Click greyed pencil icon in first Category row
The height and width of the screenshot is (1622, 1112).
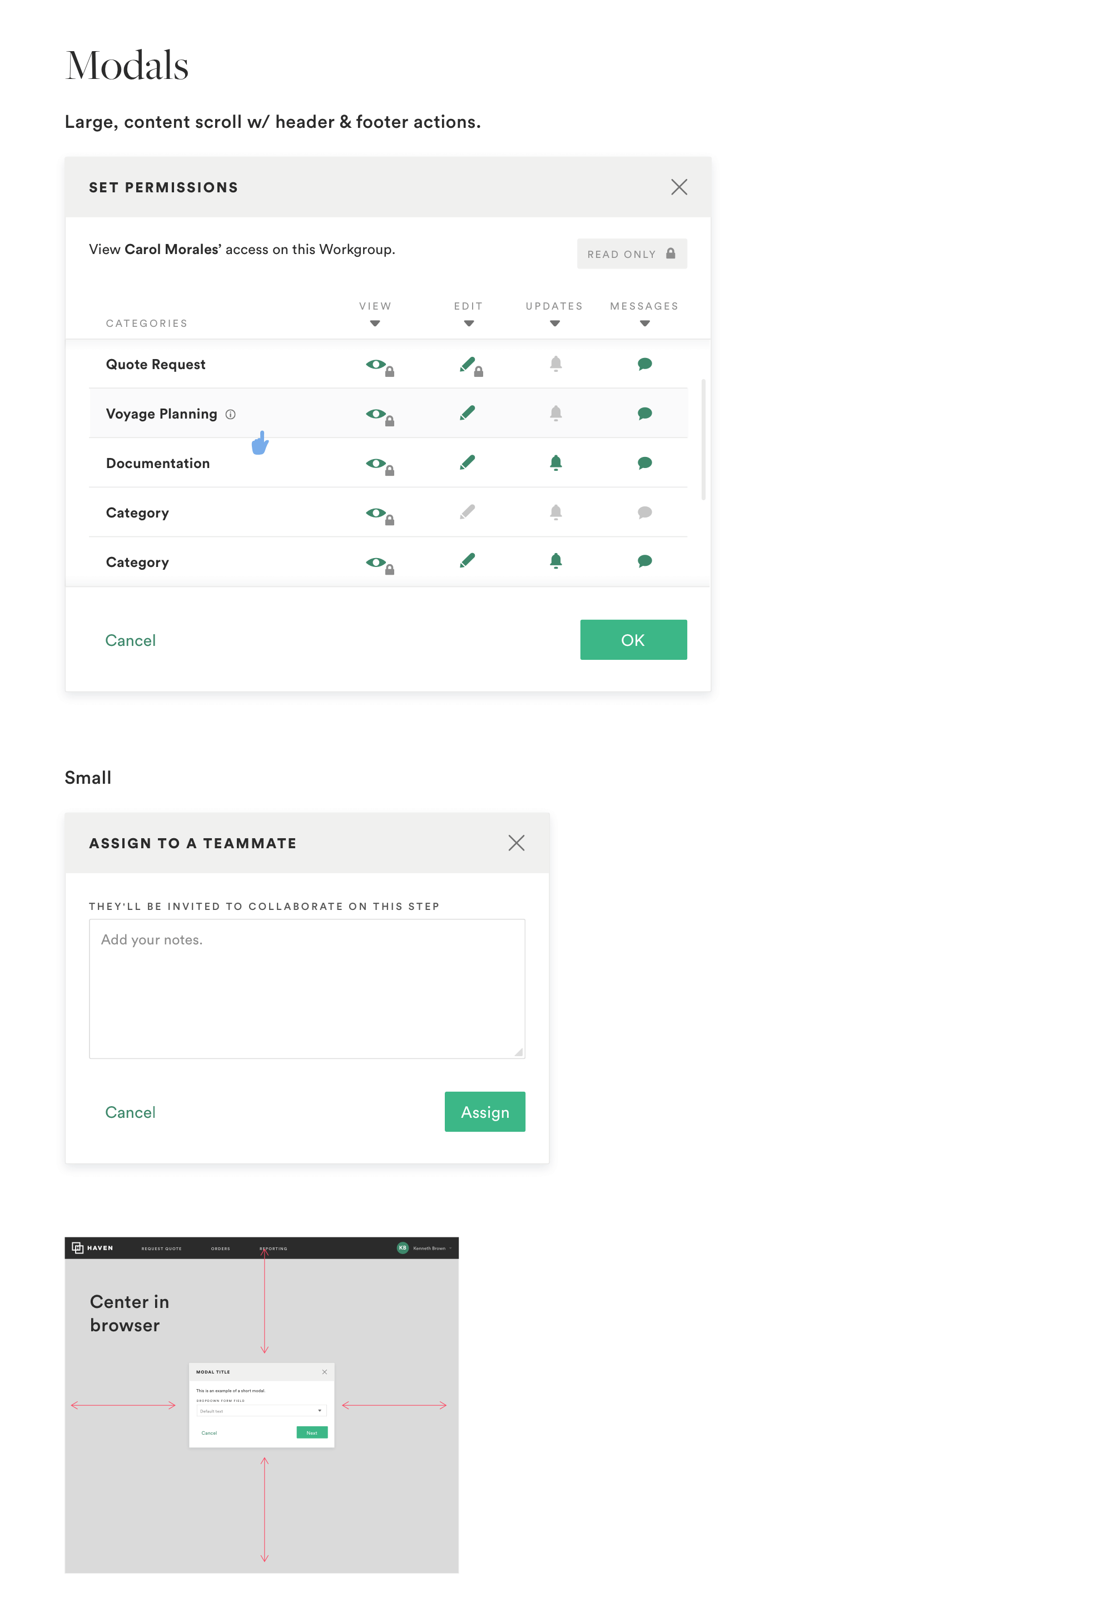467,513
